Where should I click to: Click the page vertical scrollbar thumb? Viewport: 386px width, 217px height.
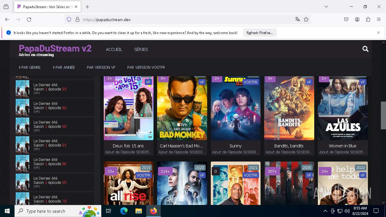(383, 115)
